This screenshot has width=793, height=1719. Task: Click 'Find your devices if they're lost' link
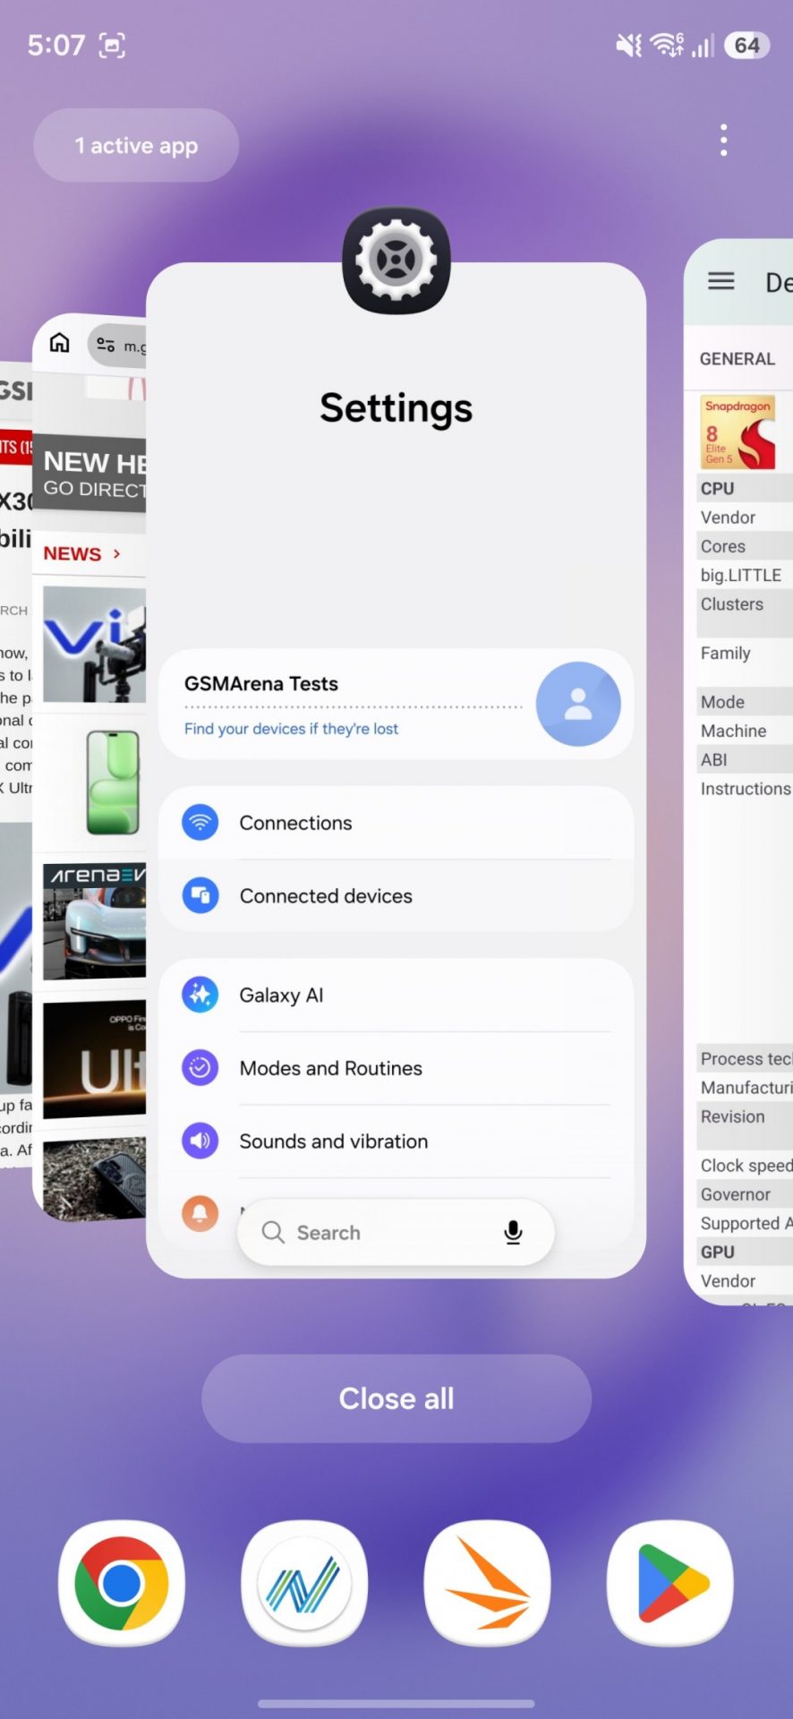pos(291,729)
